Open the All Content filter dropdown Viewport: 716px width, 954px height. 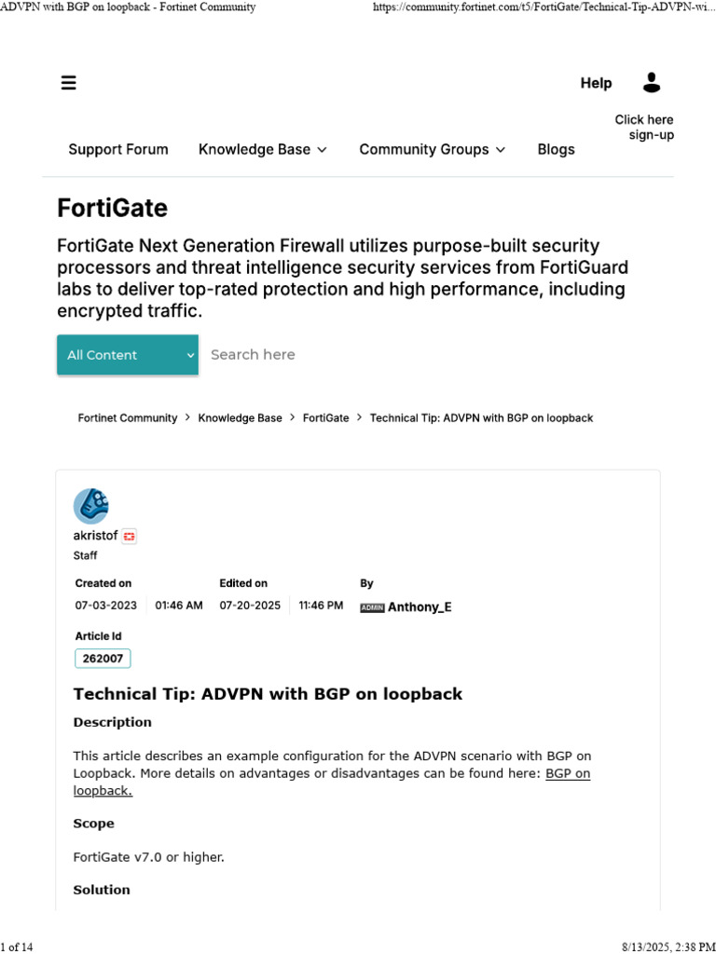point(128,355)
